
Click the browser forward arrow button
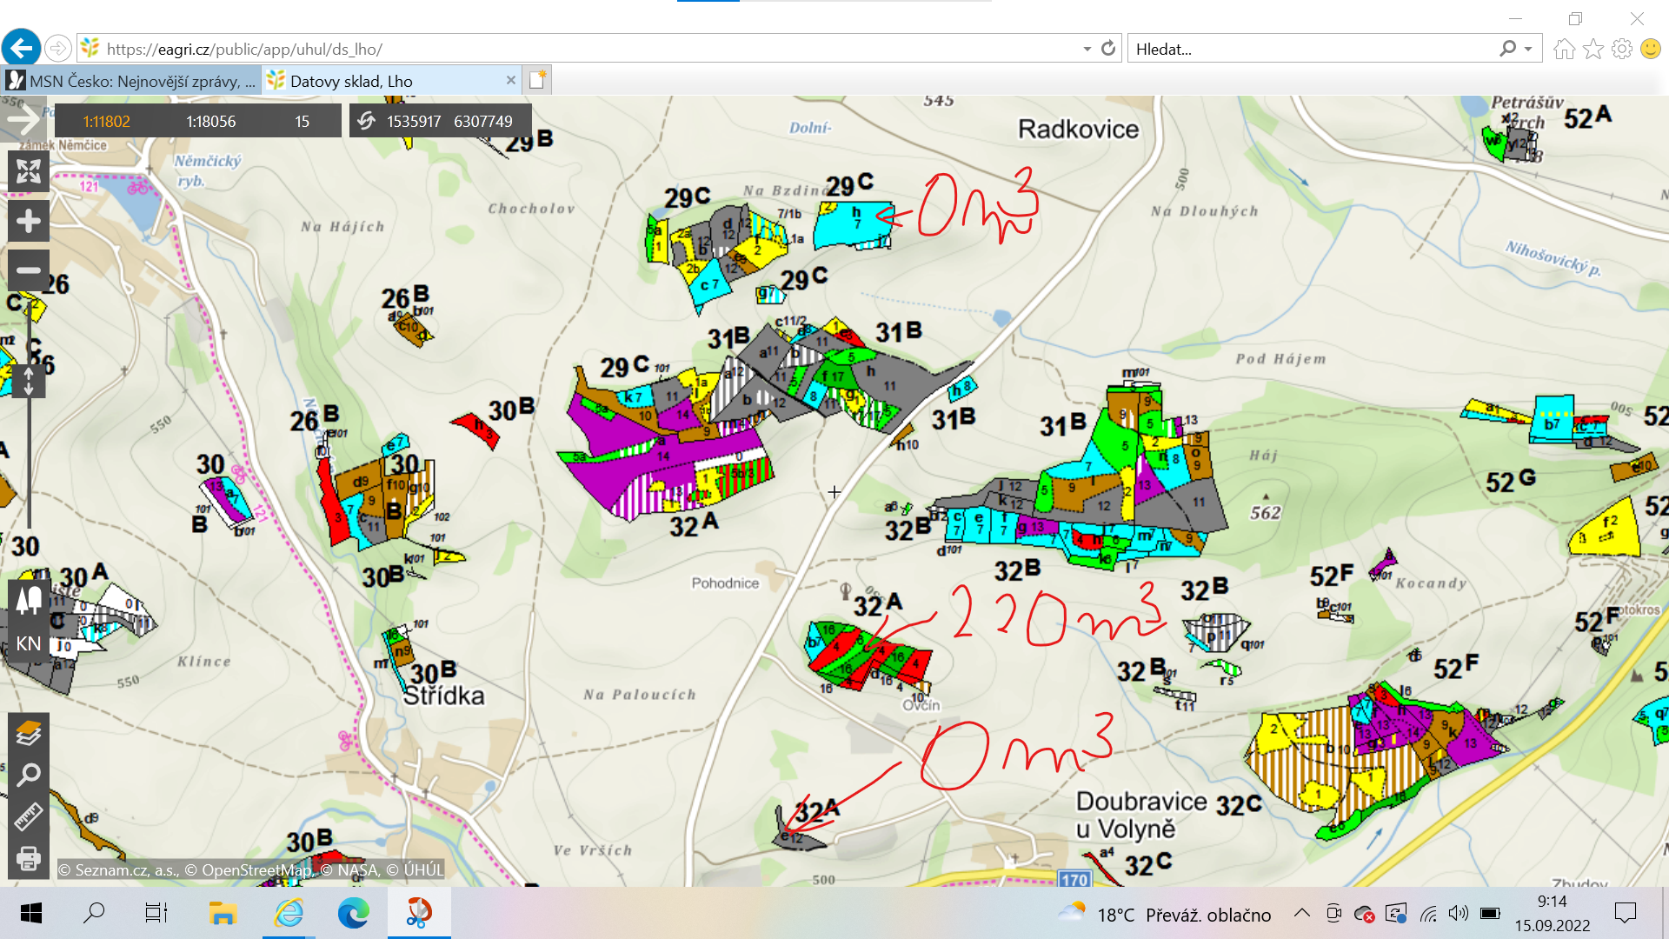pos(57,48)
